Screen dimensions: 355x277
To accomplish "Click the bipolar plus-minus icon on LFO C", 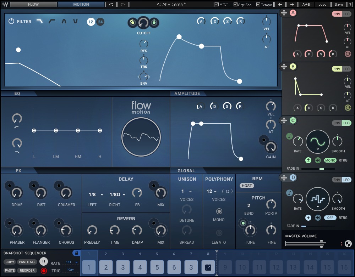I will click(308, 160).
